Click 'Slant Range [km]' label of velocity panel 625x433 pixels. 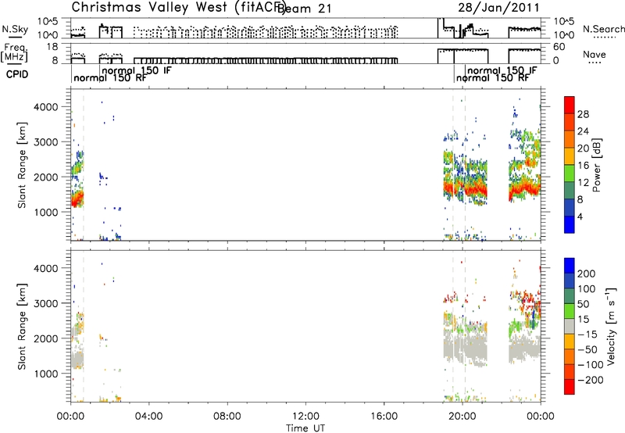22,327
